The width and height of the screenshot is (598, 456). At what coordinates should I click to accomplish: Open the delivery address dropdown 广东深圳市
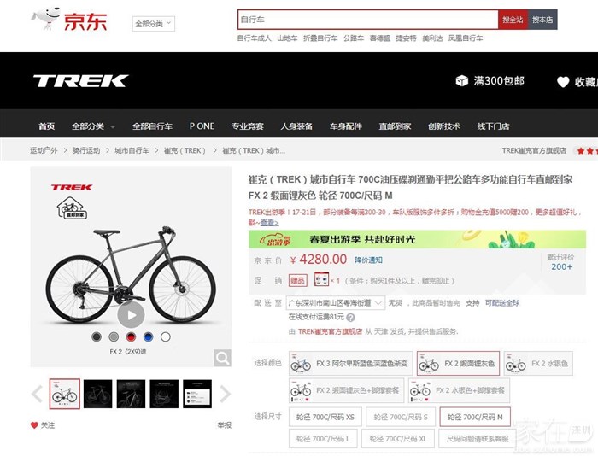[336, 303]
